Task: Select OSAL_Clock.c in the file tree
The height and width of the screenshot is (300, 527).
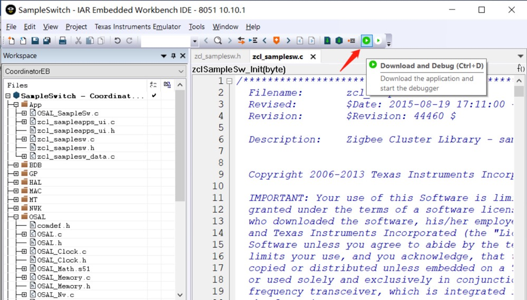Action: coord(62,252)
